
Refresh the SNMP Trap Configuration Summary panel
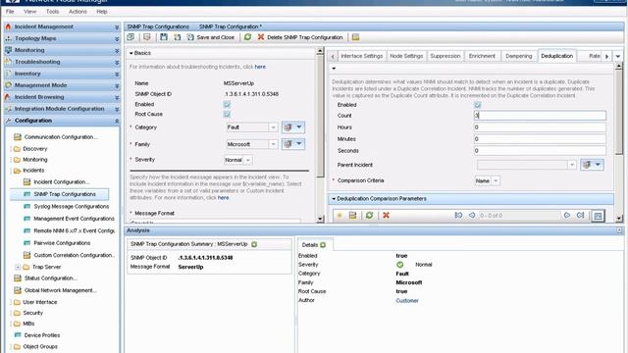click(x=254, y=244)
